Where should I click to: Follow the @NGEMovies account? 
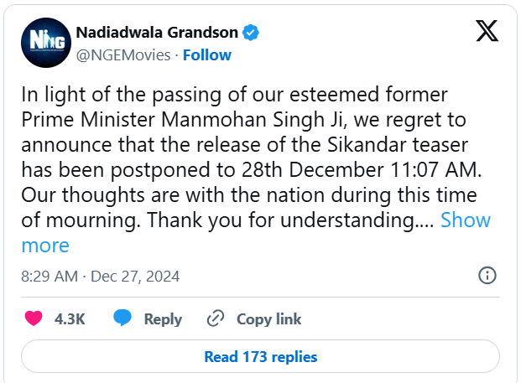(207, 55)
